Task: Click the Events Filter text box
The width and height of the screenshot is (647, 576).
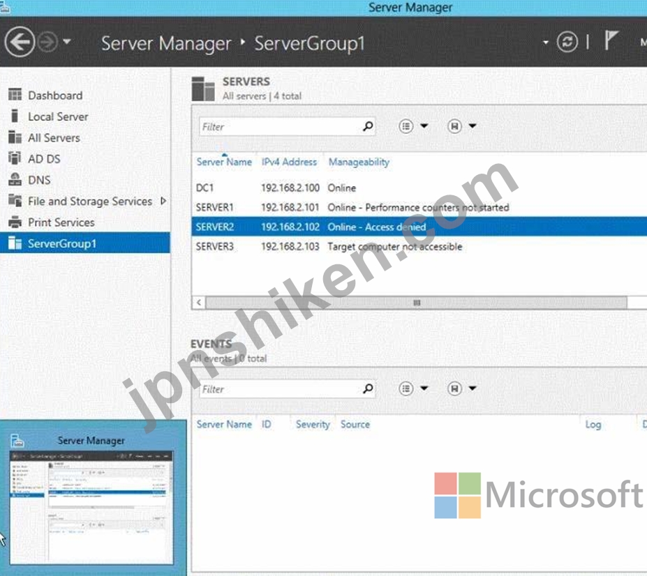Action: coord(280,389)
